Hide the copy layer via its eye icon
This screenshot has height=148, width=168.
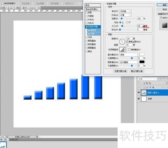tap(139, 93)
